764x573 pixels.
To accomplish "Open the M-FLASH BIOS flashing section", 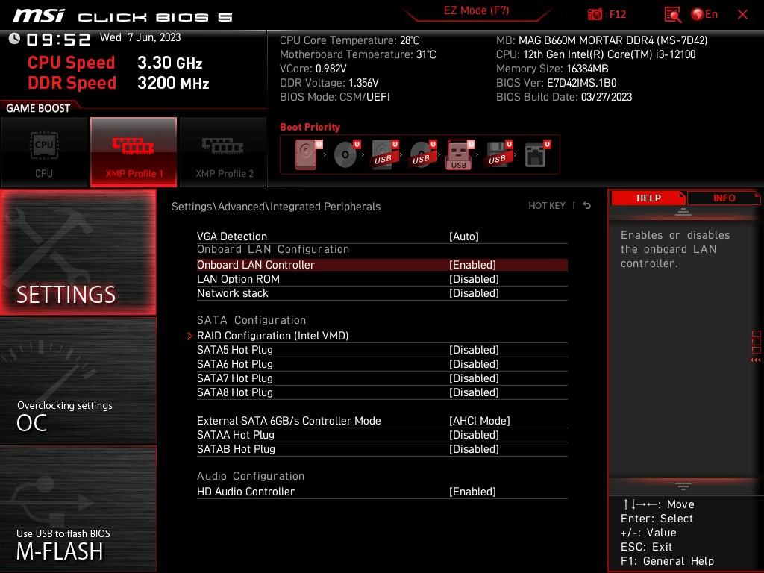I will (78, 509).
